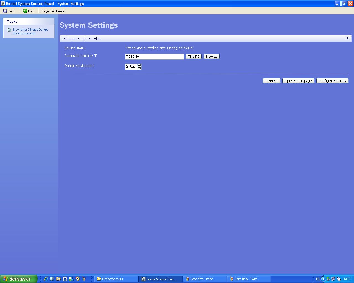
Task: Collapse the 3Shape Dongle Service section
Action: [347, 38]
